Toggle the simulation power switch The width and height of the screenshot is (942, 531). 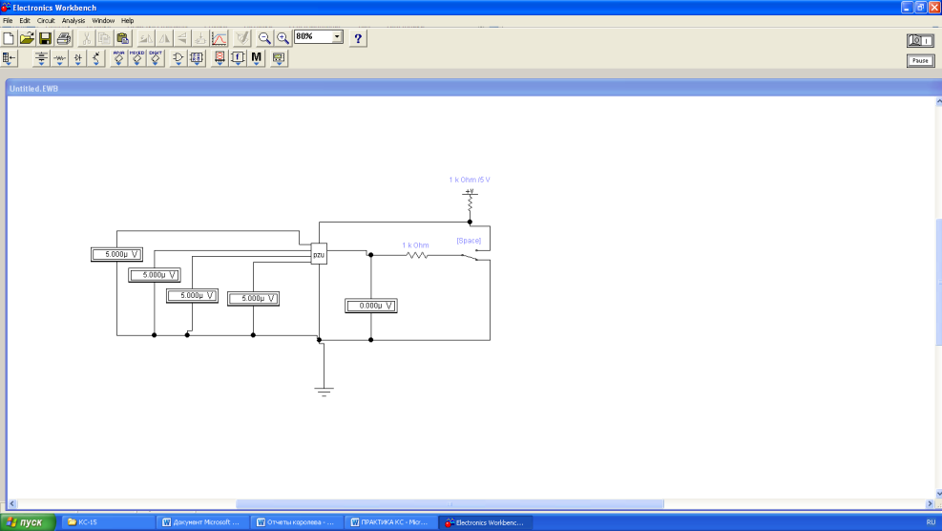tap(919, 40)
